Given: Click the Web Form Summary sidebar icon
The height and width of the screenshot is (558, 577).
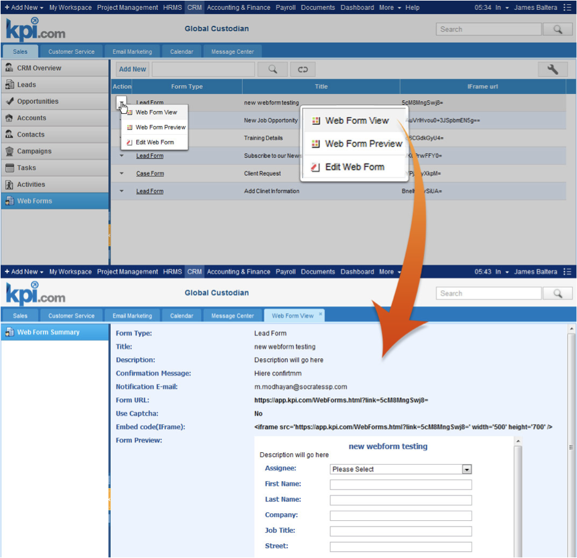Looking at the screenshot, I should (x=9, y=332).
